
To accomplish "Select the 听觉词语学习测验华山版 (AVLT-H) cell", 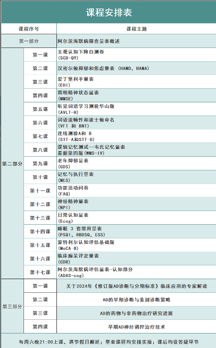I will tap(136, 109).
